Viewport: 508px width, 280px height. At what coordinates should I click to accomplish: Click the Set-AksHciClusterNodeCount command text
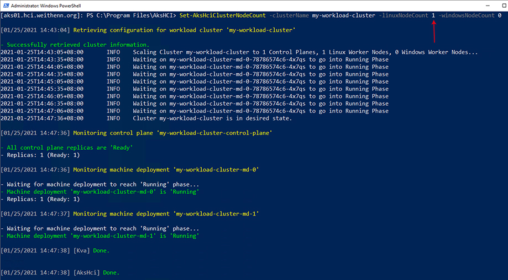[223, 15]
